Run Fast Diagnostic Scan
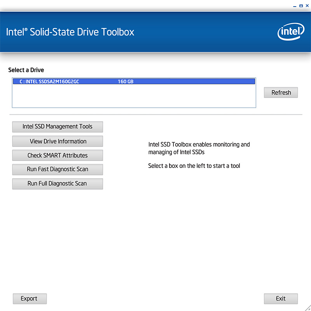The width and height of the screenshot is (311, 311). (58, 169)
